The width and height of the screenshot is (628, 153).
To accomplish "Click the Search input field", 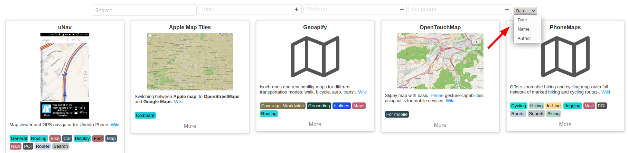I will 144,10.
